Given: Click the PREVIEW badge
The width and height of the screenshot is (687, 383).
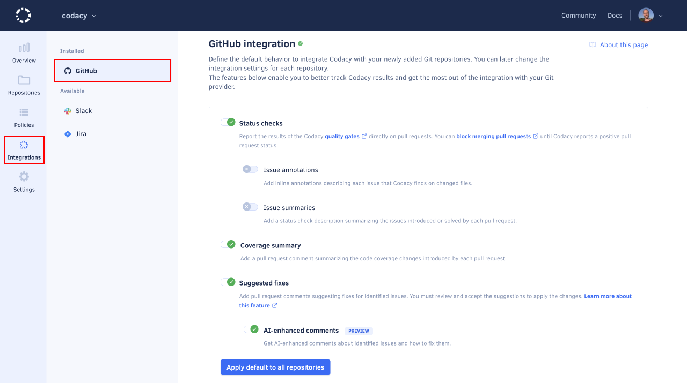Looking at the screenshot, I should click(x=359, y=331).
